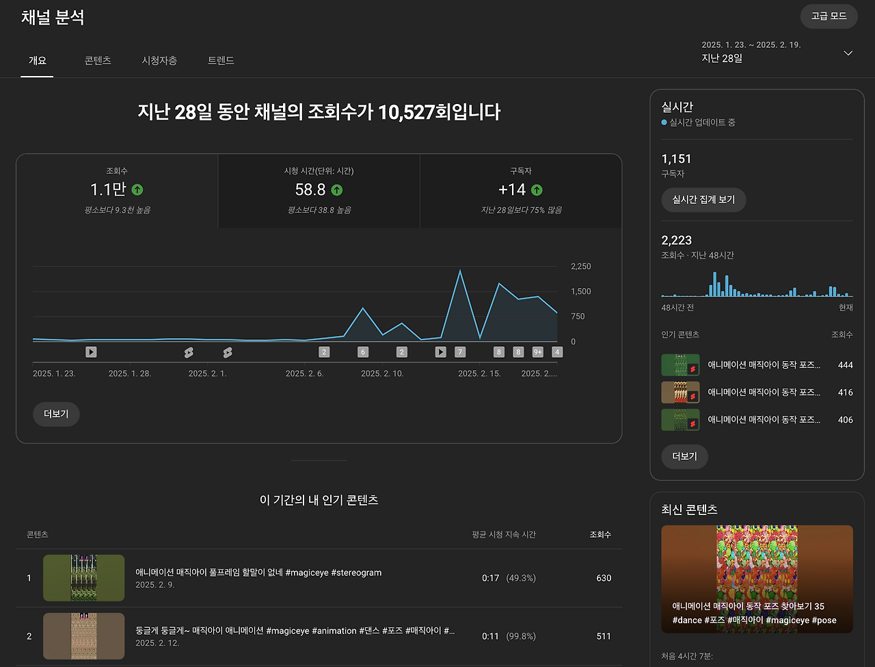This screenshot has height=667, width=875.
Task: Click the "6" grouped marker on the chart
Action: point(362,352)
